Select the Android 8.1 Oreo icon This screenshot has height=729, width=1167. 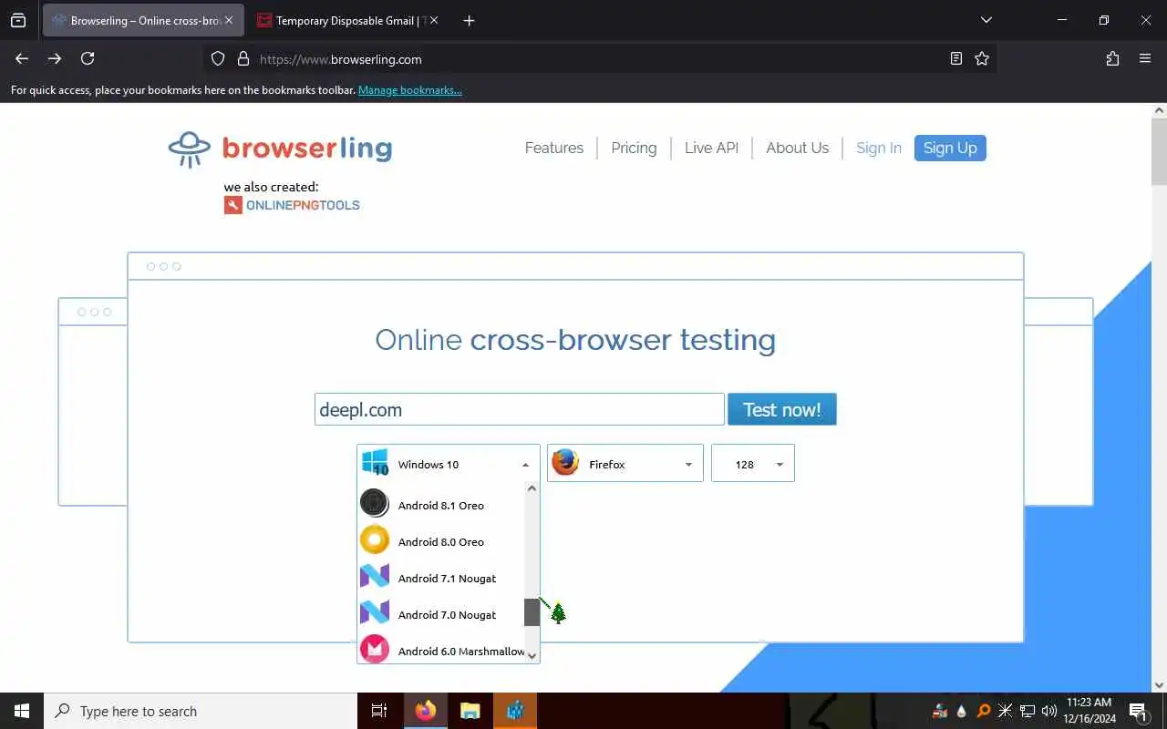(x=375, y=503)
